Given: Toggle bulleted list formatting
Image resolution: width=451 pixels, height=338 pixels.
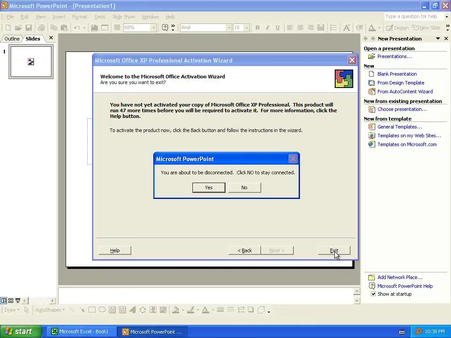Looking at the screenshot, I should pos(333,28).
